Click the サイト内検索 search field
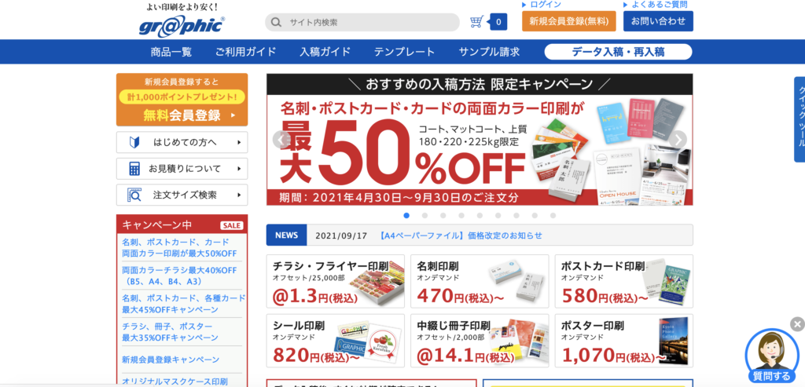805x387 pixels. (x=362, y=23)
